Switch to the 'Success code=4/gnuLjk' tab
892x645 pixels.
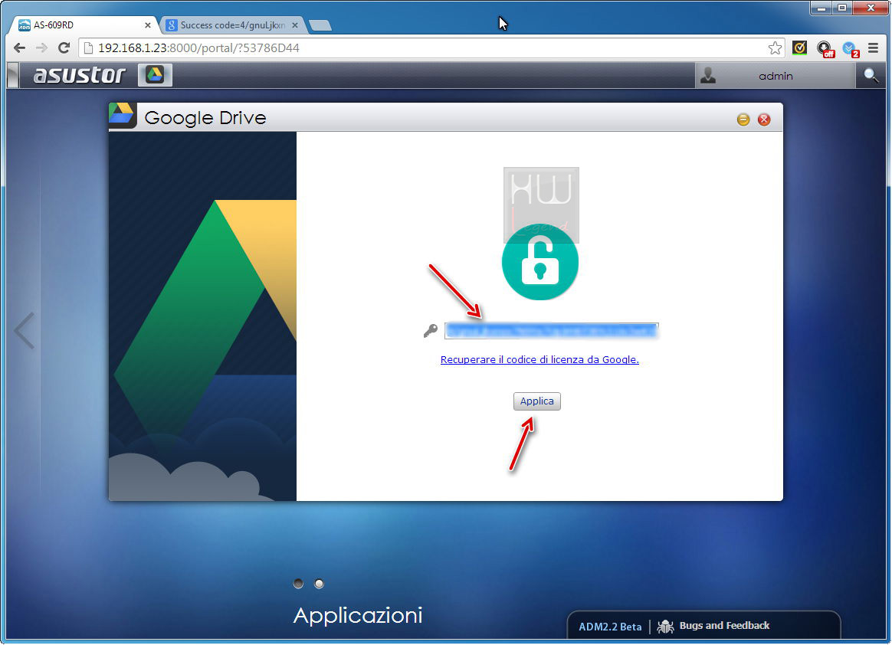point(232,25)
